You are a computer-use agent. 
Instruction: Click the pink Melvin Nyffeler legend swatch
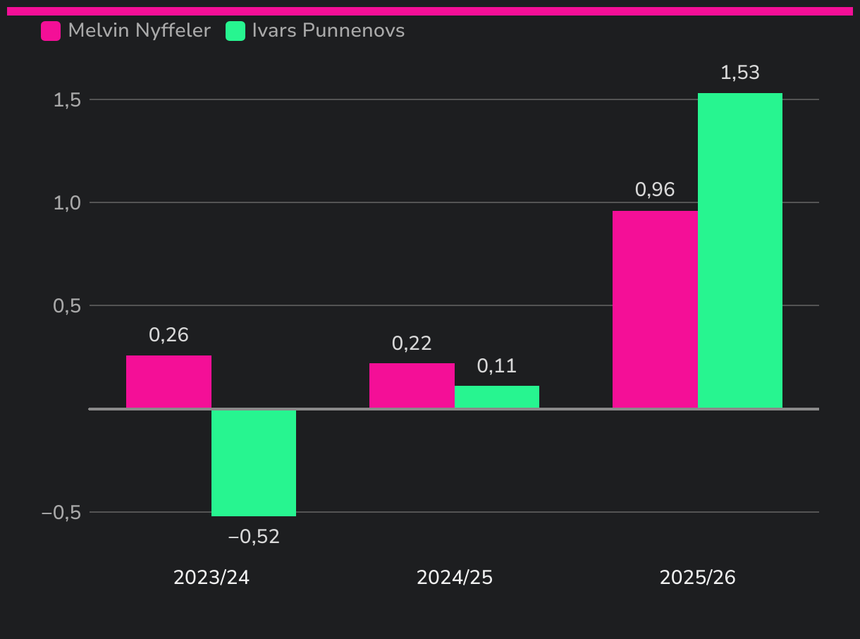point(51,31)
